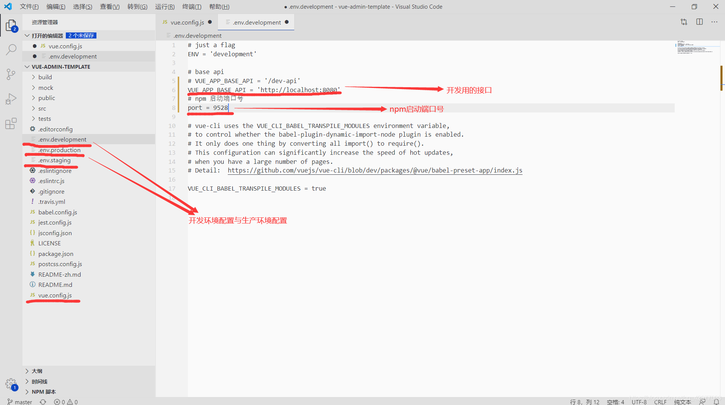This screenshot has width=725, height=405.
Task: Click the VS Code logo icon
Action: tap(8, 6)
